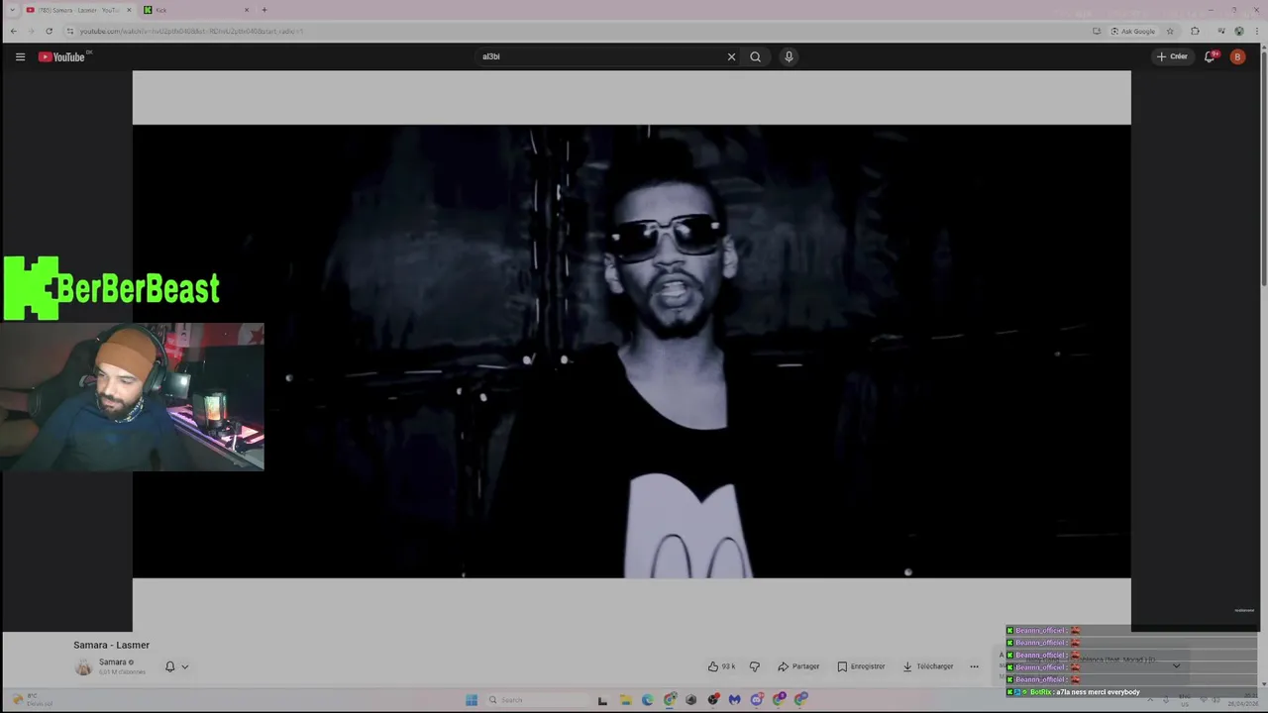Close the YouTube browser tab
Image resolution: width=1268 pixels, height=713 pixels.
129,10
